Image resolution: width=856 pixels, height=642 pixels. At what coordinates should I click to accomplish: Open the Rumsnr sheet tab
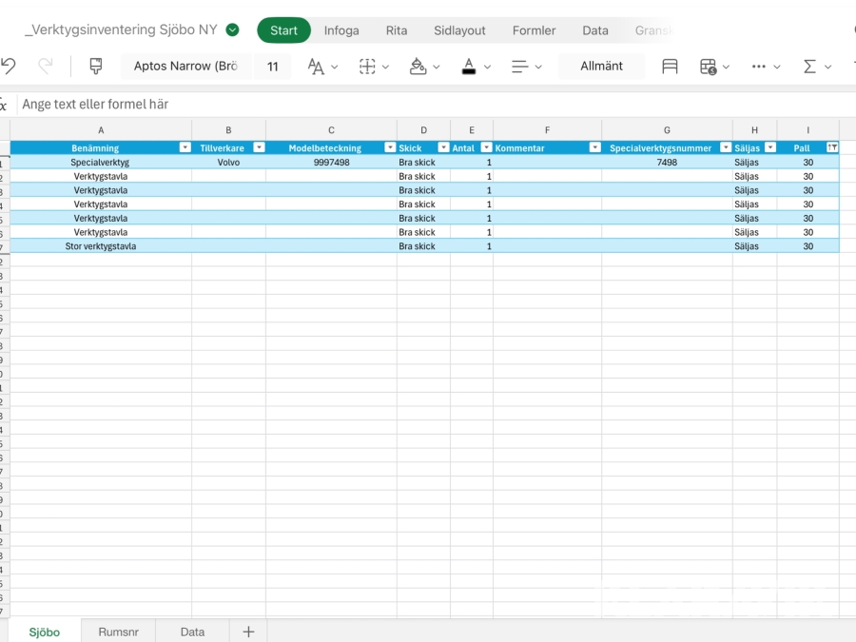(x=118, y=632)
